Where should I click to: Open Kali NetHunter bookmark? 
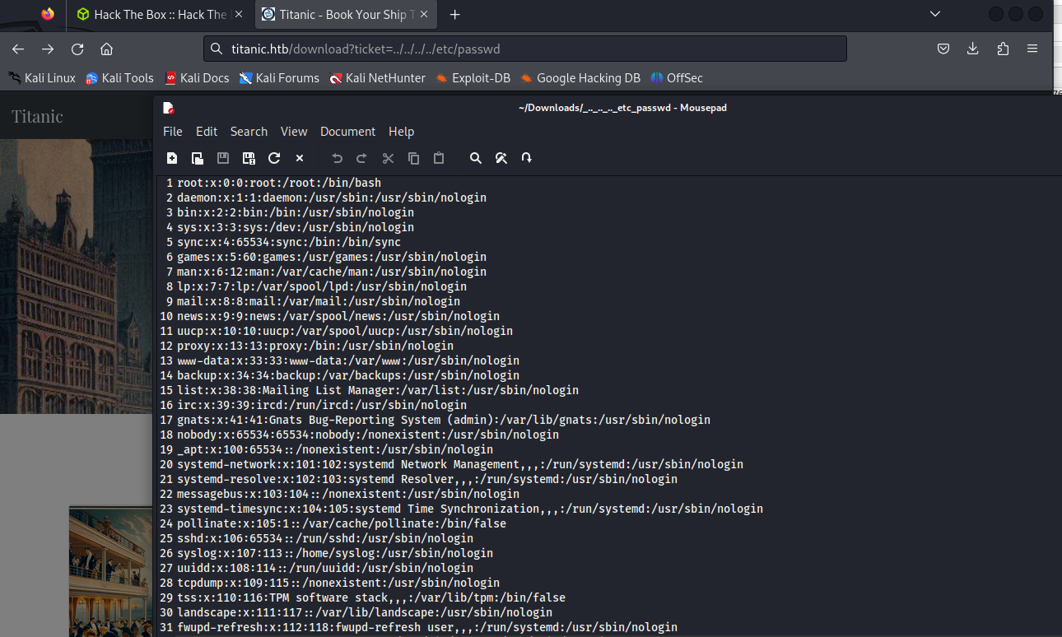pos(377,78)
